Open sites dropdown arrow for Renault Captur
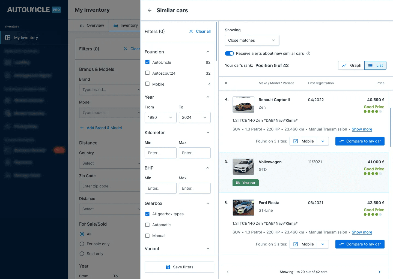 click(323, 141)
